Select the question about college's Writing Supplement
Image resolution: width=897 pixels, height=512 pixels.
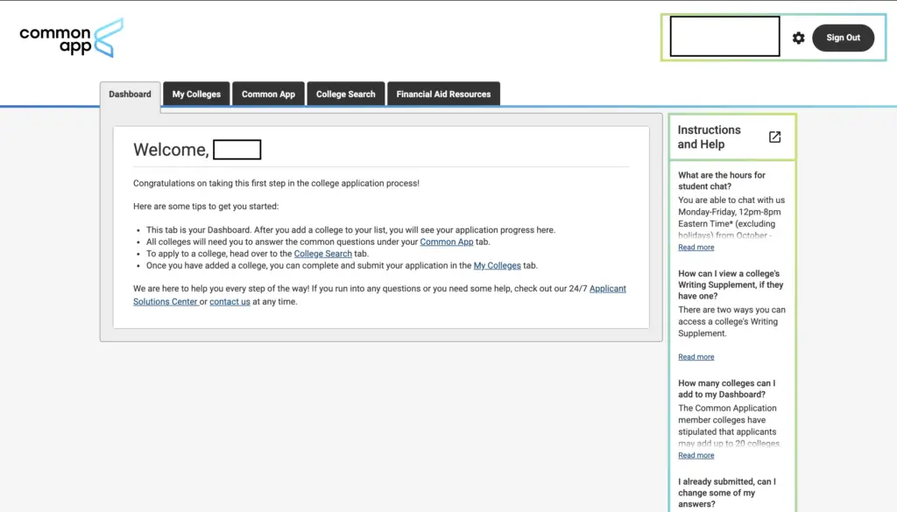click(x=731, y=284)
